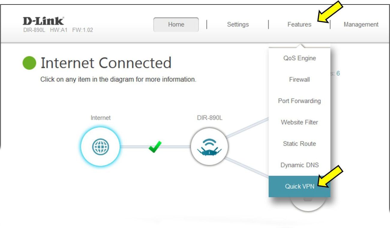Click the globe symbol inside the Internet circle
Viewport: 390px width, 228px height.
click(x=101, y=146)
